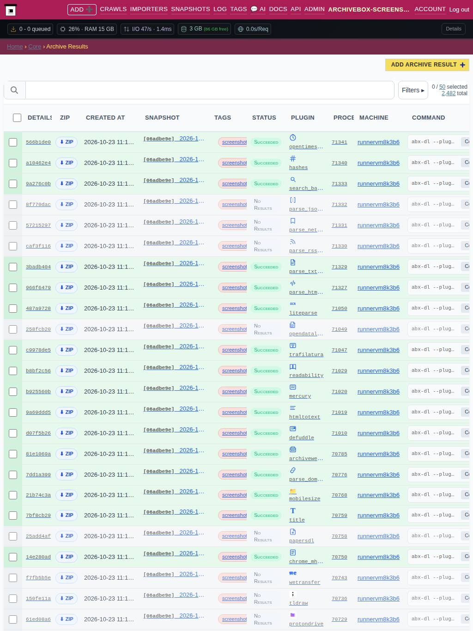Toggle the select-all checkbox in header
The width and height of the screenshot is (473, 631).
click(17, 118)
